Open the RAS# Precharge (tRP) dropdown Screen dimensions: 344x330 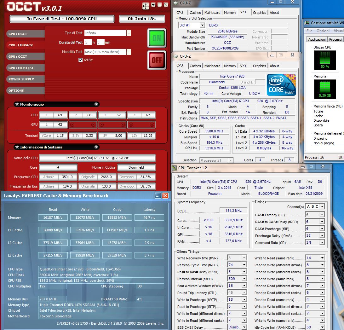(x=322, y=229)
